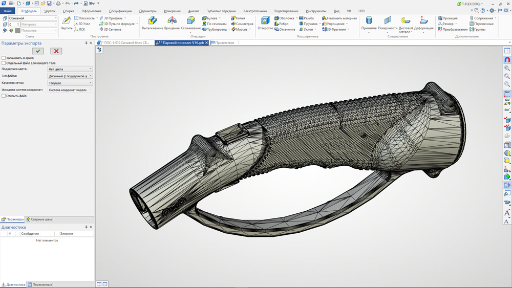Toggle the Открыть файл checkbox

pos(4,96)
